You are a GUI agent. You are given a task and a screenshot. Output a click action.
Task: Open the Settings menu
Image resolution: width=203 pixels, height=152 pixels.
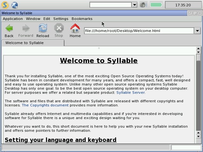click(x=61, y=19)
